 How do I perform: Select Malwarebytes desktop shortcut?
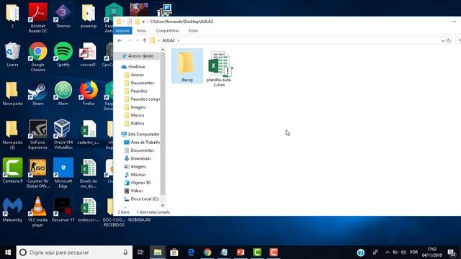point(12,209)
